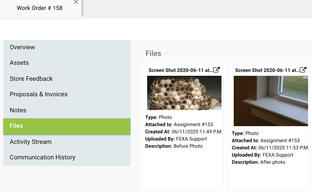Click FEXA Support uploader on Before Photo card
The image size is (312, 192).
pyautogui.click(x=191, y=139)
